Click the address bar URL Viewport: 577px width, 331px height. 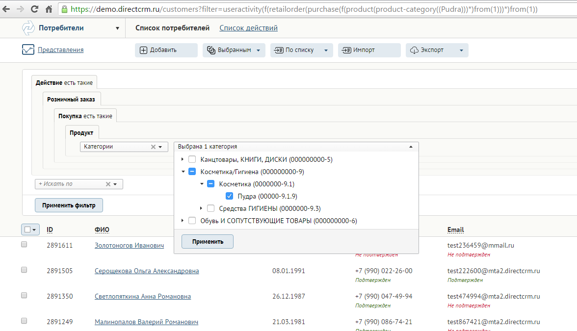304,9
